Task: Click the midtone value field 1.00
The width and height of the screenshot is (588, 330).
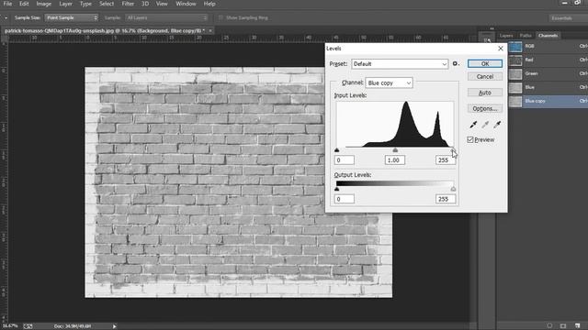Action: coord(394,160)
